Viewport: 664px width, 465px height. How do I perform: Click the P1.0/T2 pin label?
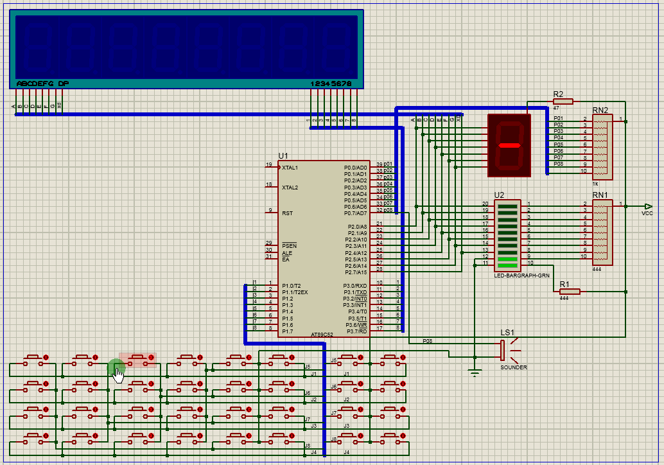tap(292, 286)
